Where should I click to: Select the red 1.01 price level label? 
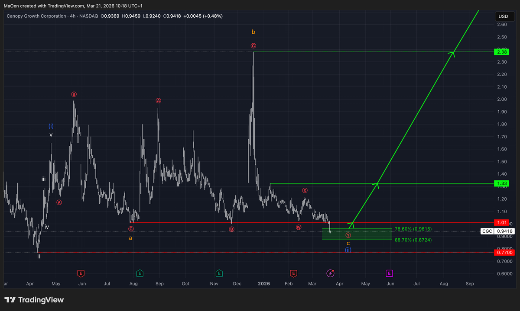click(501, 222)
